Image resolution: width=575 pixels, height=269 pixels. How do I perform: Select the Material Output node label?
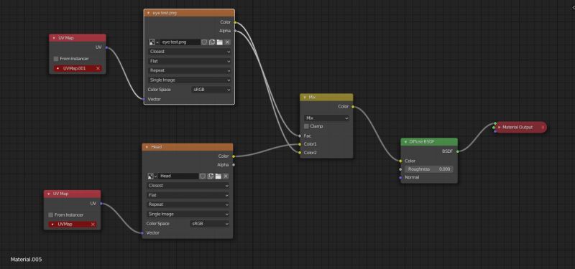(517, 128)
